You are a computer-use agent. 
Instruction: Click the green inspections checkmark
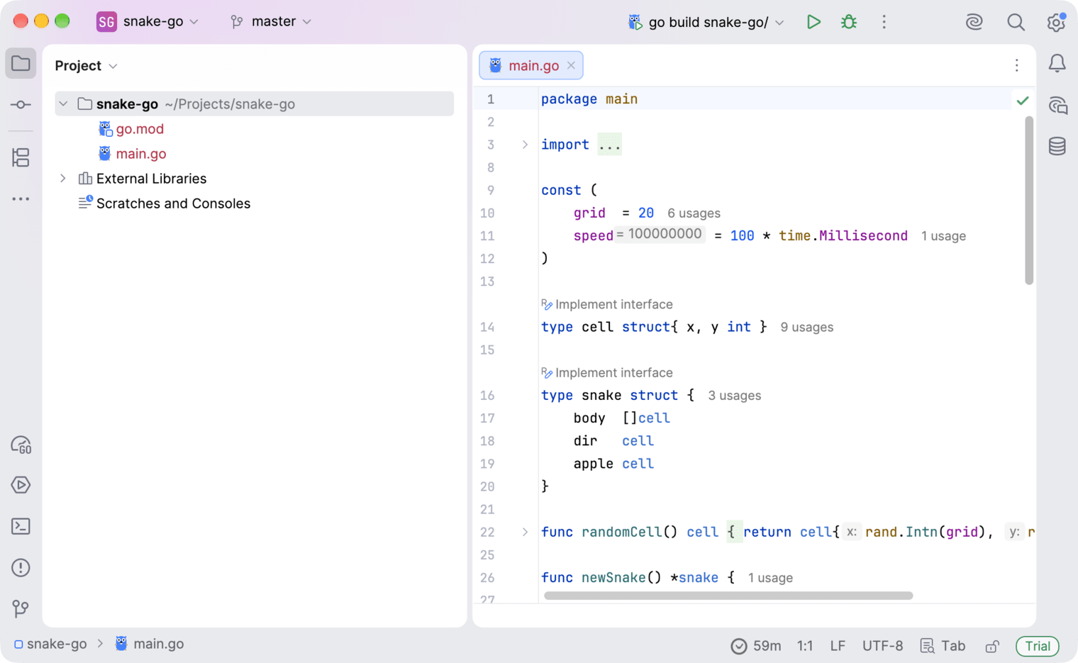(1022, 101)
